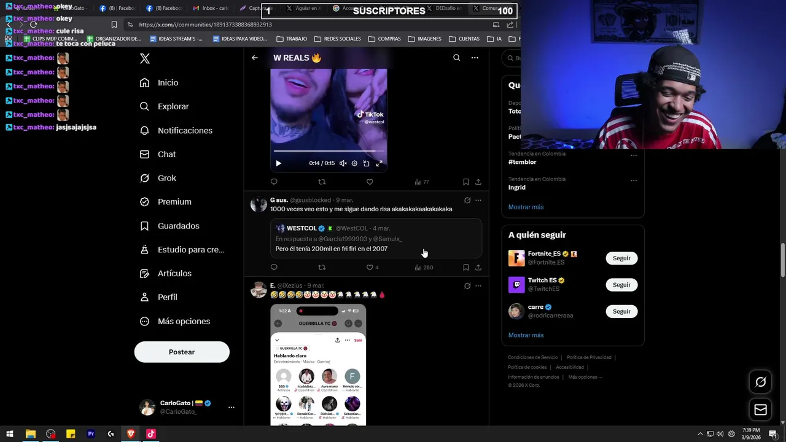Screen dimensions: 786x442
Task: Follow carre
Action: click(621, 311)
